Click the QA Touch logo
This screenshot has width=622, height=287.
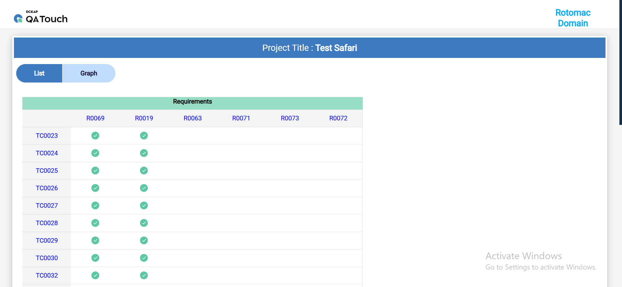pyautogui.click(x=41, y=17)
